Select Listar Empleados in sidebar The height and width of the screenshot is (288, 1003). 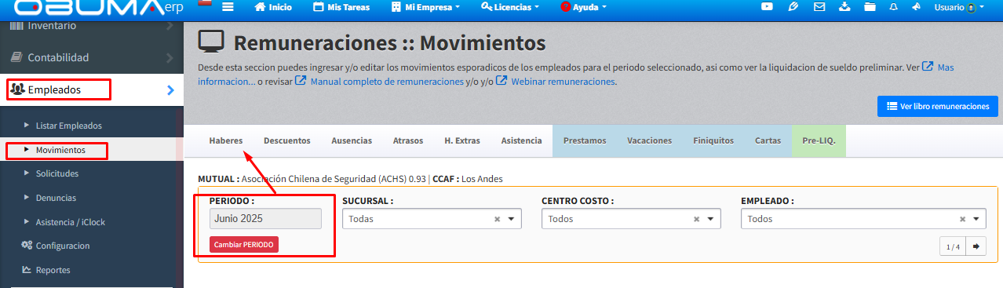69,126
